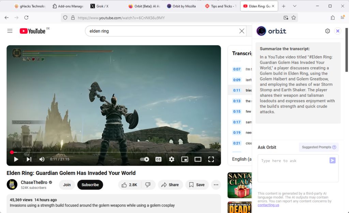
Task: Open the ChaseTheBro channel name link
Action: point(34,182)
